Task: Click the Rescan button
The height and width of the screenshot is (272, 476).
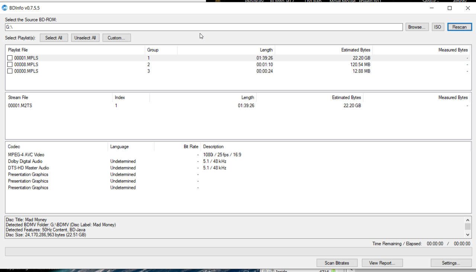Action: point(460,27)
